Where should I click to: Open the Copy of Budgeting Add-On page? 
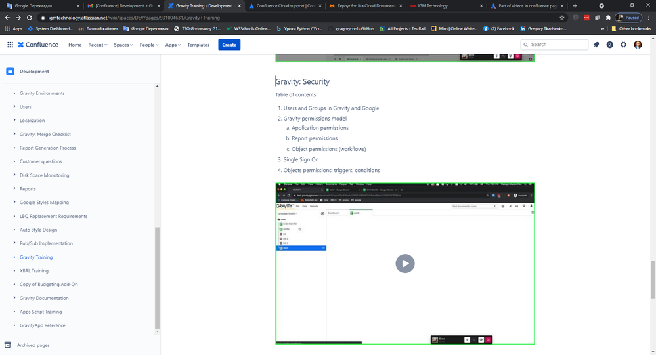(x=49, y=284)
